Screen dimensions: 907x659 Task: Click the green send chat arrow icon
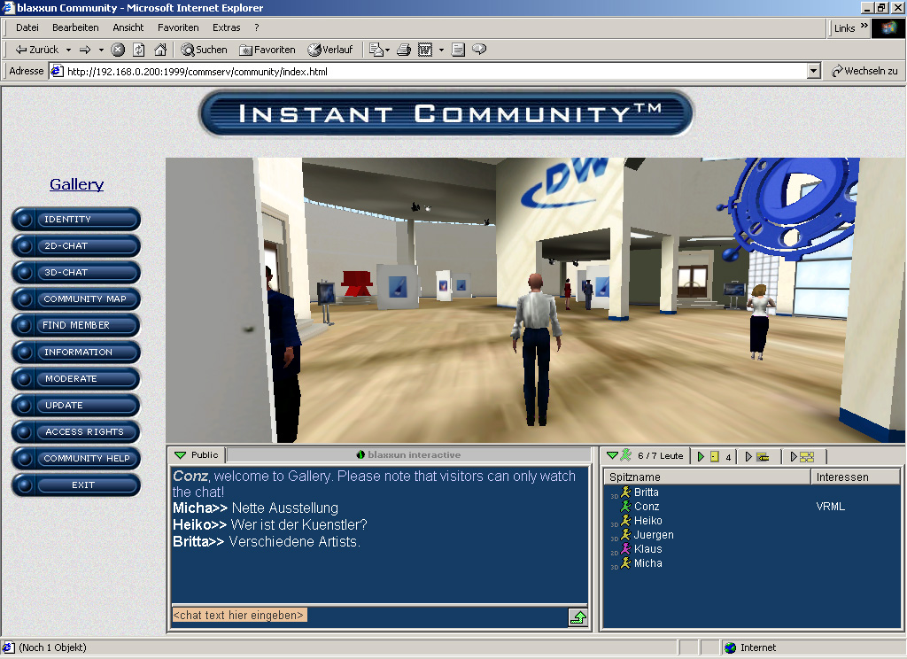578,617
